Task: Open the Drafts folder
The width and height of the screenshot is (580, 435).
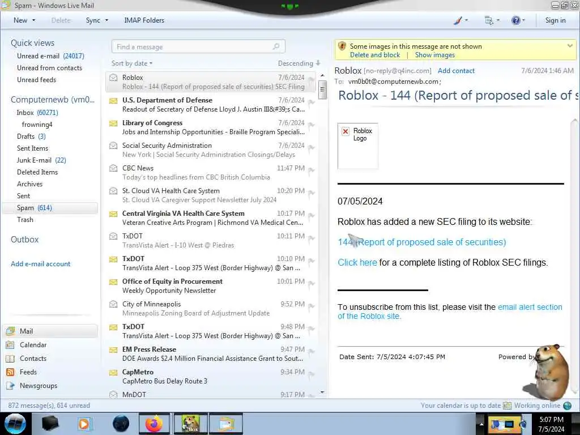Action: 32,136
